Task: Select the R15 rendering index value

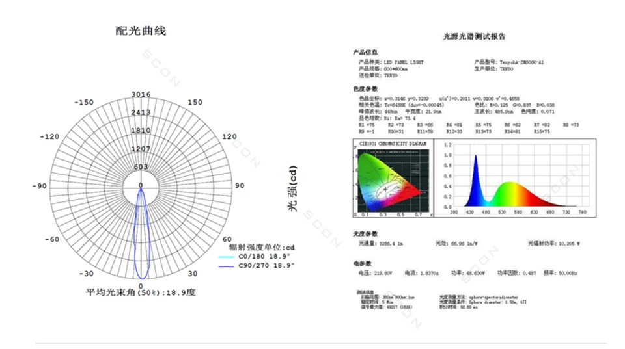Action: 542,131
